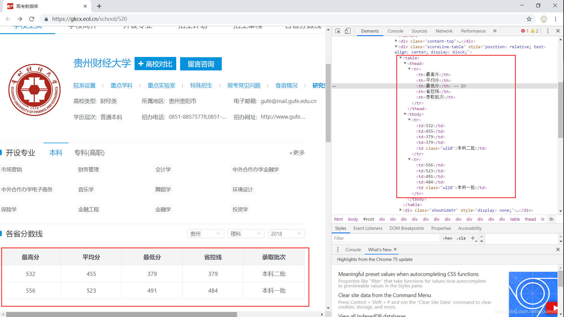
Task: Click the page vertical scrollbar thumb
Action: pos(328,103)
